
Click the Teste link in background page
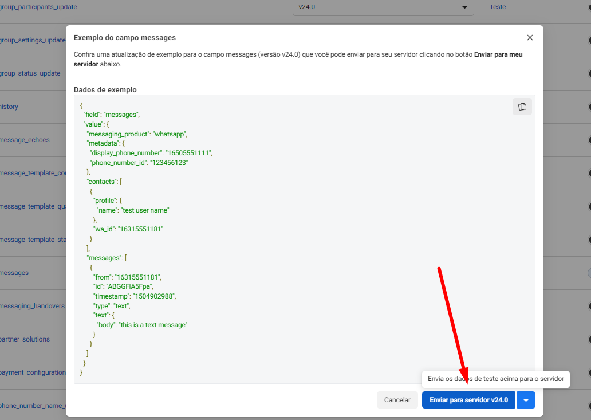pyautogui.click(x=498, y=7)
